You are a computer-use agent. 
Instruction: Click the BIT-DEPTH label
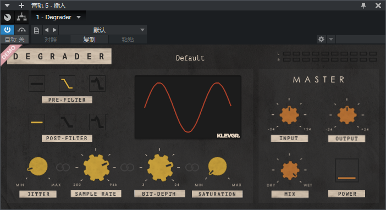tap(159, 194)
